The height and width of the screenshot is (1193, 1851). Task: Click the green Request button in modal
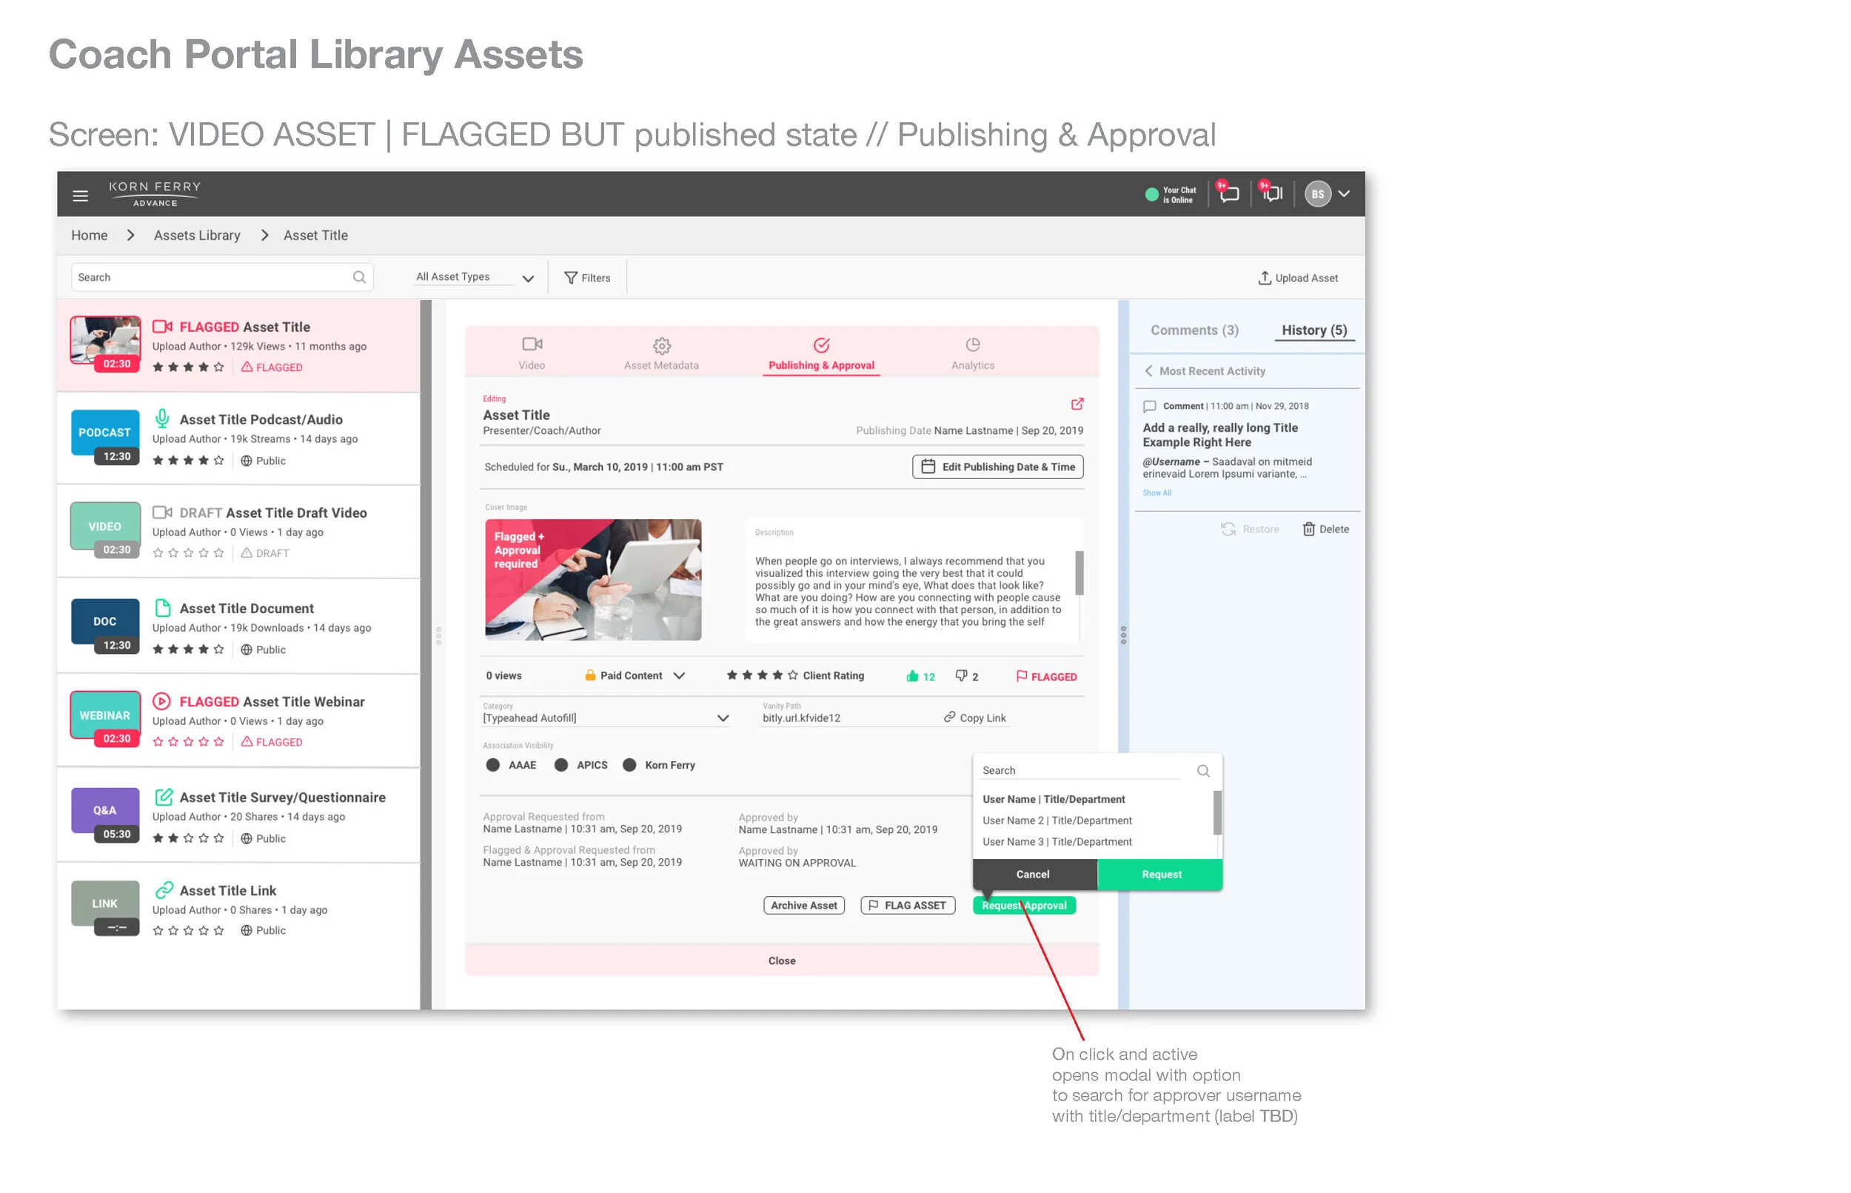point(1161,875)
